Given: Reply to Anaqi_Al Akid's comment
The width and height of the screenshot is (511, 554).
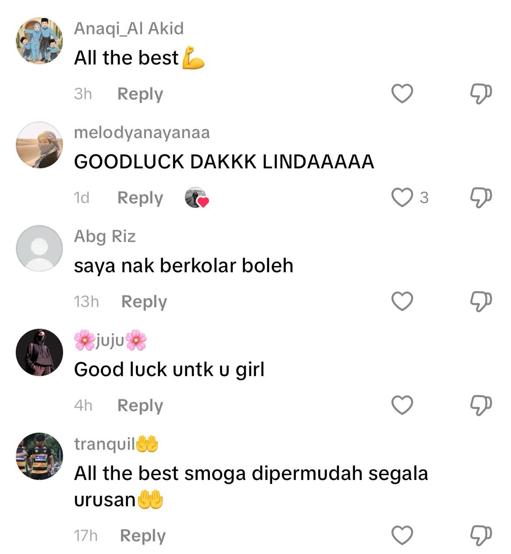Looking at the screenshot, I should click(x=140, y=94).
